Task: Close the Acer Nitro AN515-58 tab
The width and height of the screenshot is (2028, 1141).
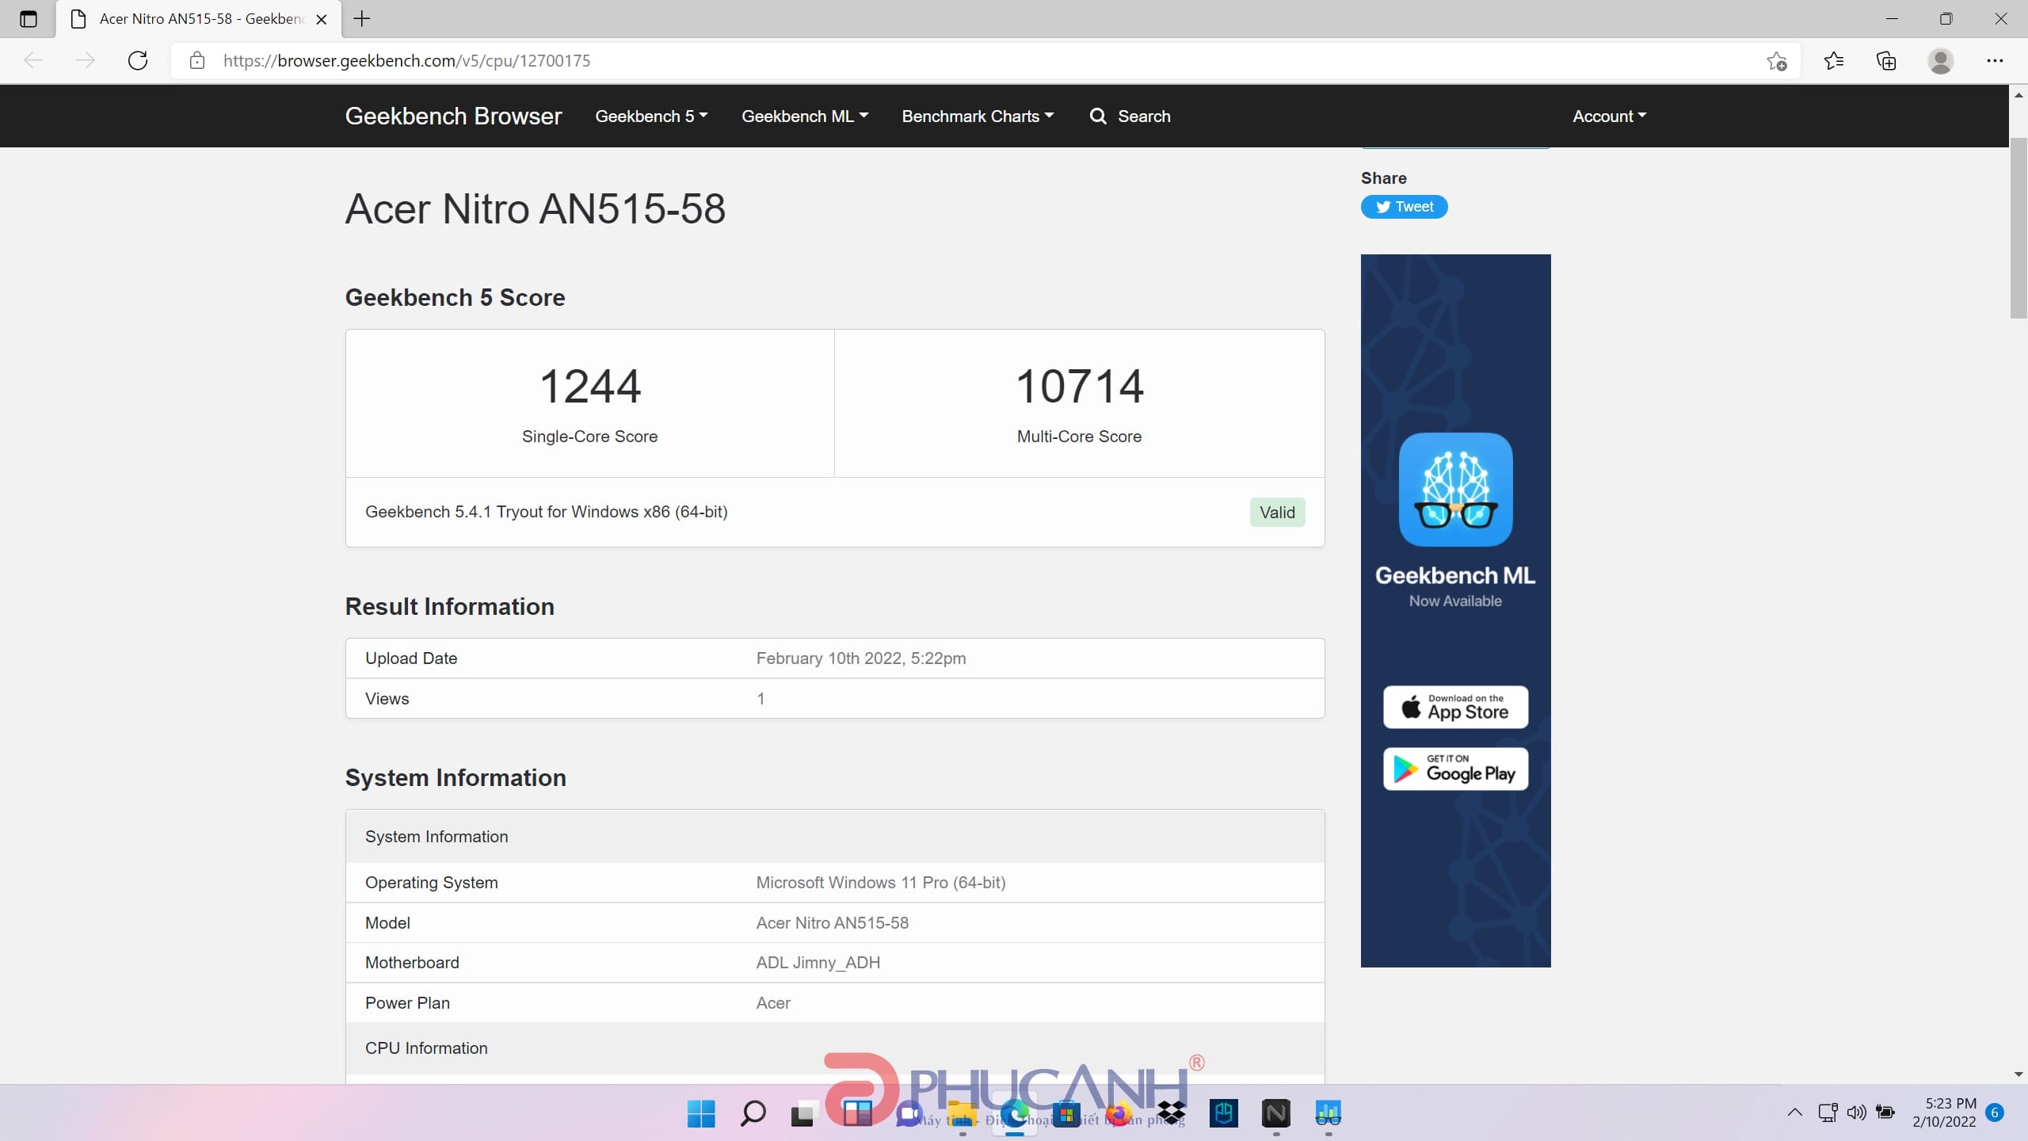Action: 322,19
